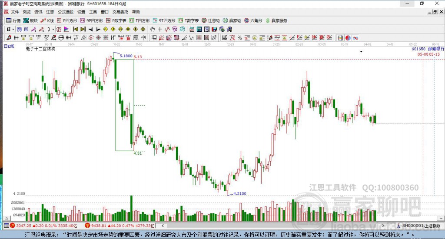Open the 行情 market quotes view
Screen dimensions: 445x239
tap(13, 20)
